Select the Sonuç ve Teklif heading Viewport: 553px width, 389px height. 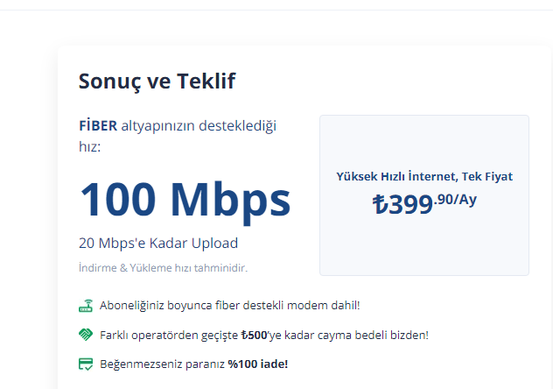click(157, 81)
